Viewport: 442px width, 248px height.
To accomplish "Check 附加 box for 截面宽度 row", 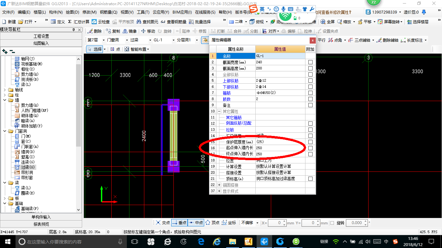I will point(310,62).
